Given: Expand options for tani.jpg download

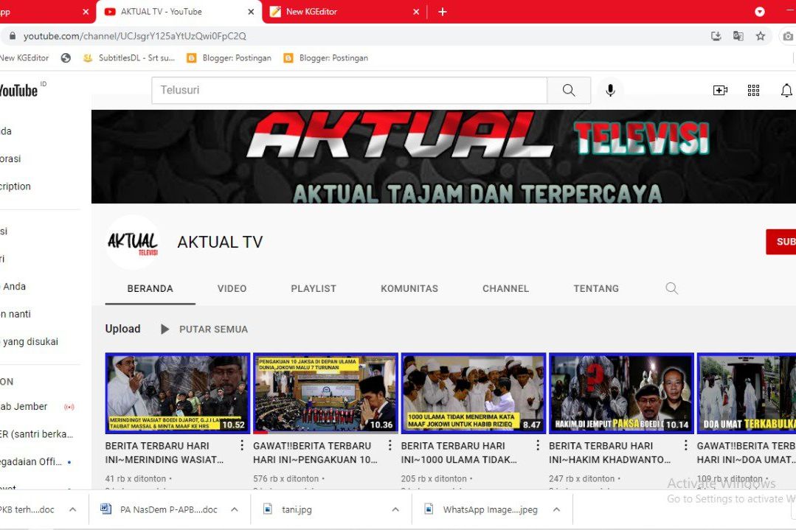Looking at the screenshot, I should (395, 509).
